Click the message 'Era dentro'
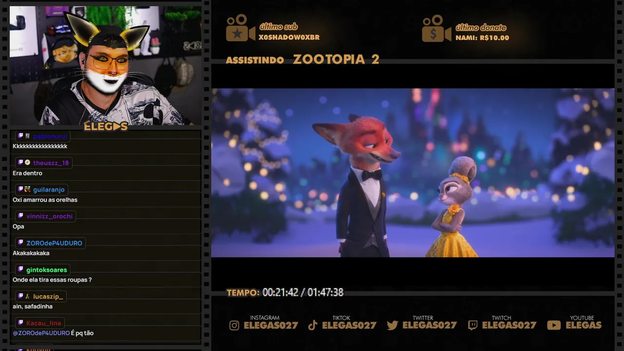Viewport: 624px width, 351px height. click(x=27, y=173)
